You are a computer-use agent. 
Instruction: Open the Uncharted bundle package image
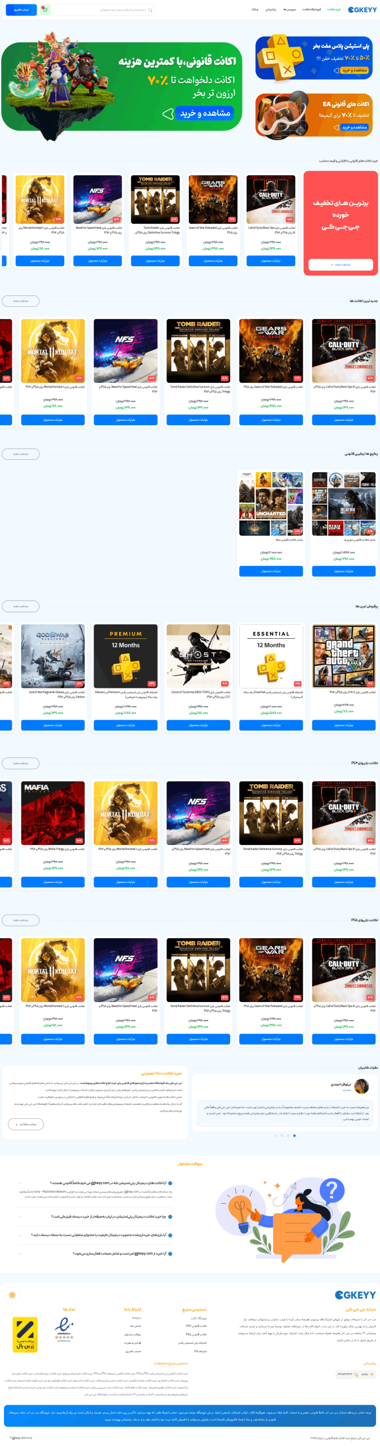point(271,504)
